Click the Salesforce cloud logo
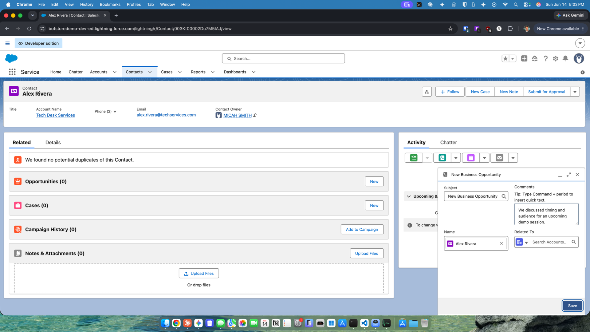The height and width of the screenshot is (332, 590). tap(11, 58)
